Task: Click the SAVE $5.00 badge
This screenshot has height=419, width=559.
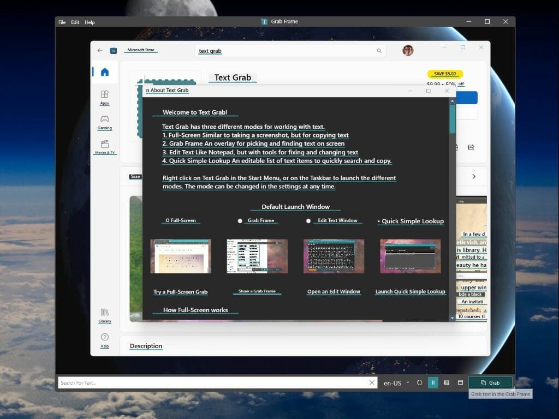Action: [x=445, y=74]
